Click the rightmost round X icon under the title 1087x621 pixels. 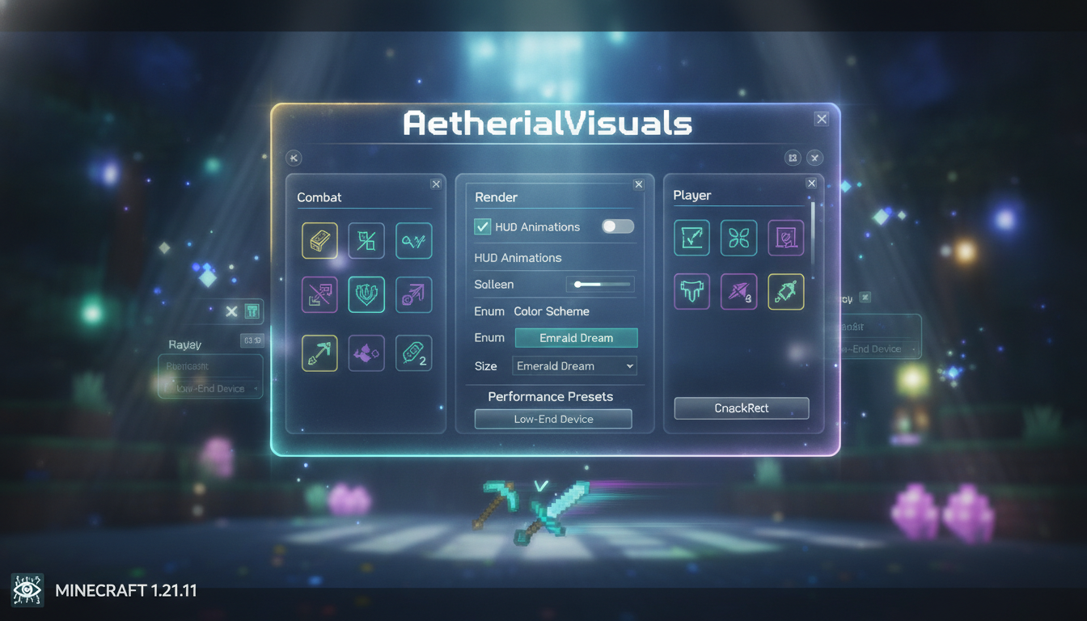[815, 158]
